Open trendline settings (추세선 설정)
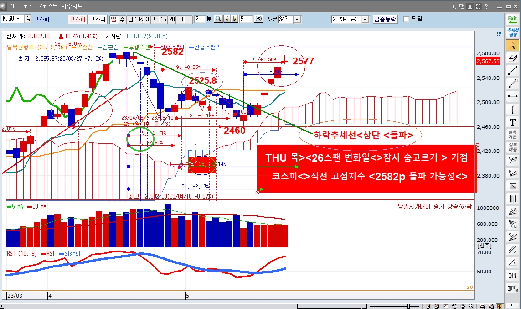 (x=512, y=32)
